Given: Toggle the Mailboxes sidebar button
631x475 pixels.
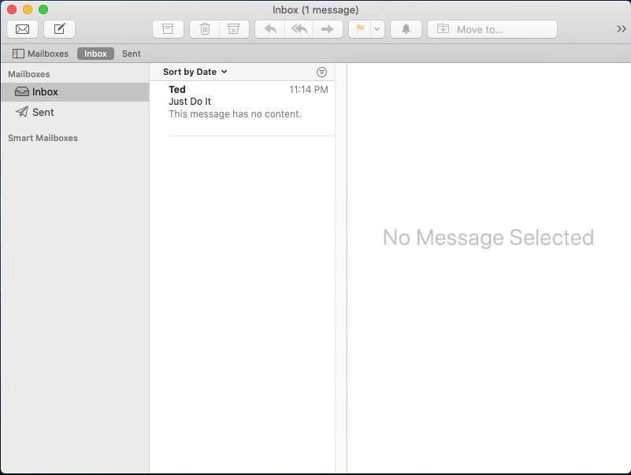Looking at the screenshot, I should coord(40,54).
